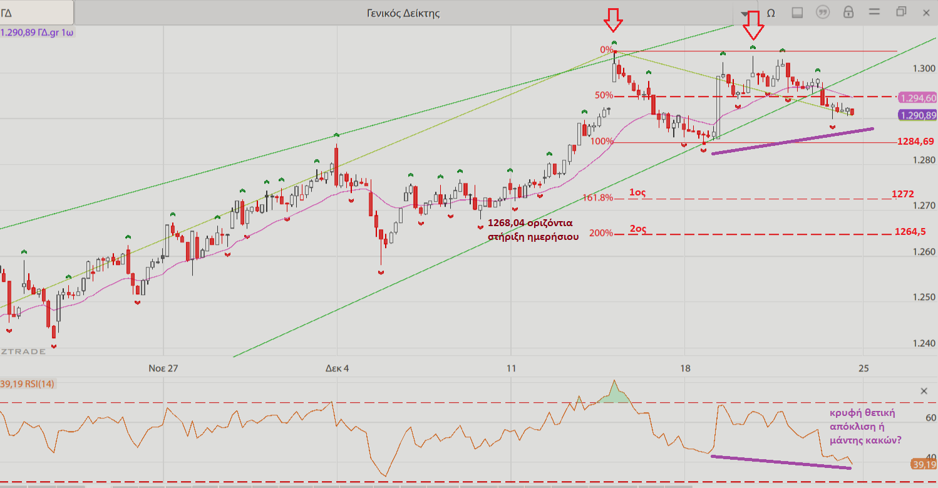Open the quotation-mark comments icon
Image resolution: width=938 pixels, height=488 pixels.
coord(823,12)
